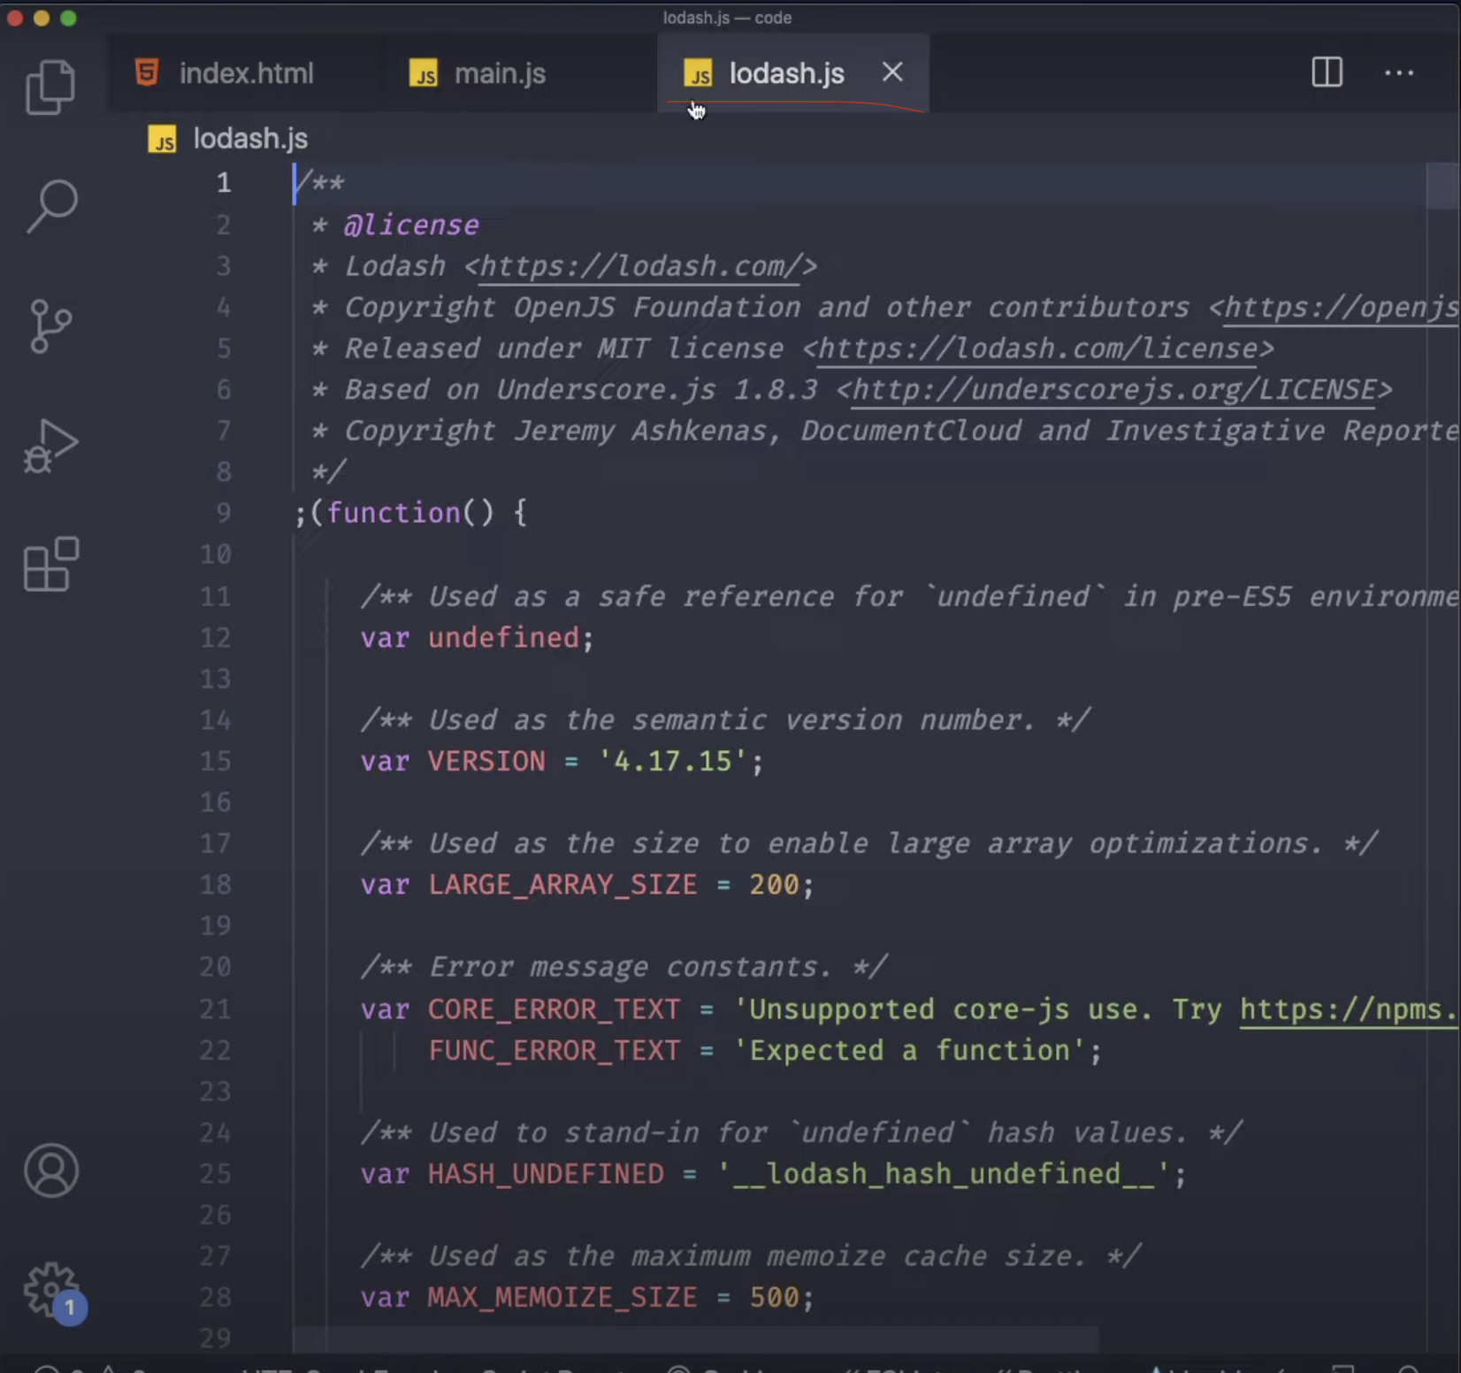1461x1373 pixels.
Task: Click 'Based on Underscore.js 1.8.3' text
Action: [581, 390]
